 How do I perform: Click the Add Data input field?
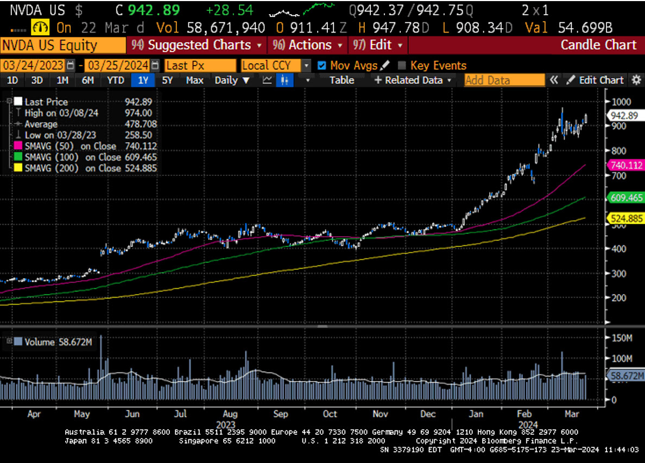coord(504,80)
